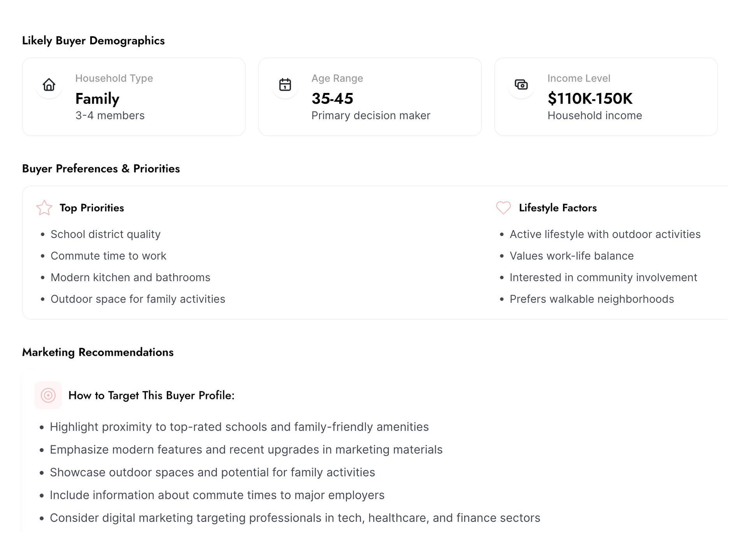Image resolution: width=747 pixels, height=560 pixels.
Task: Click the heart icon next to Lifestyle Factors
Action: coord(503,208)
